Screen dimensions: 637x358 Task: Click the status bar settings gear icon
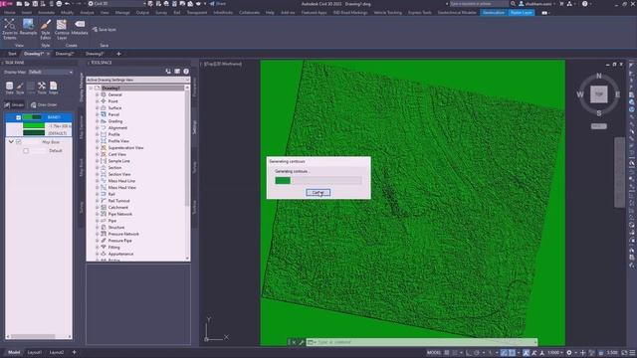point(569,353)
